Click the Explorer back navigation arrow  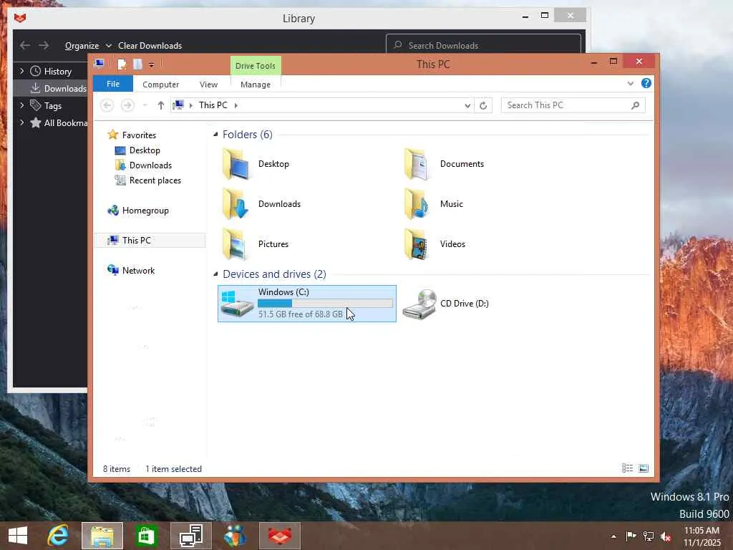click(x=107, y=105)
